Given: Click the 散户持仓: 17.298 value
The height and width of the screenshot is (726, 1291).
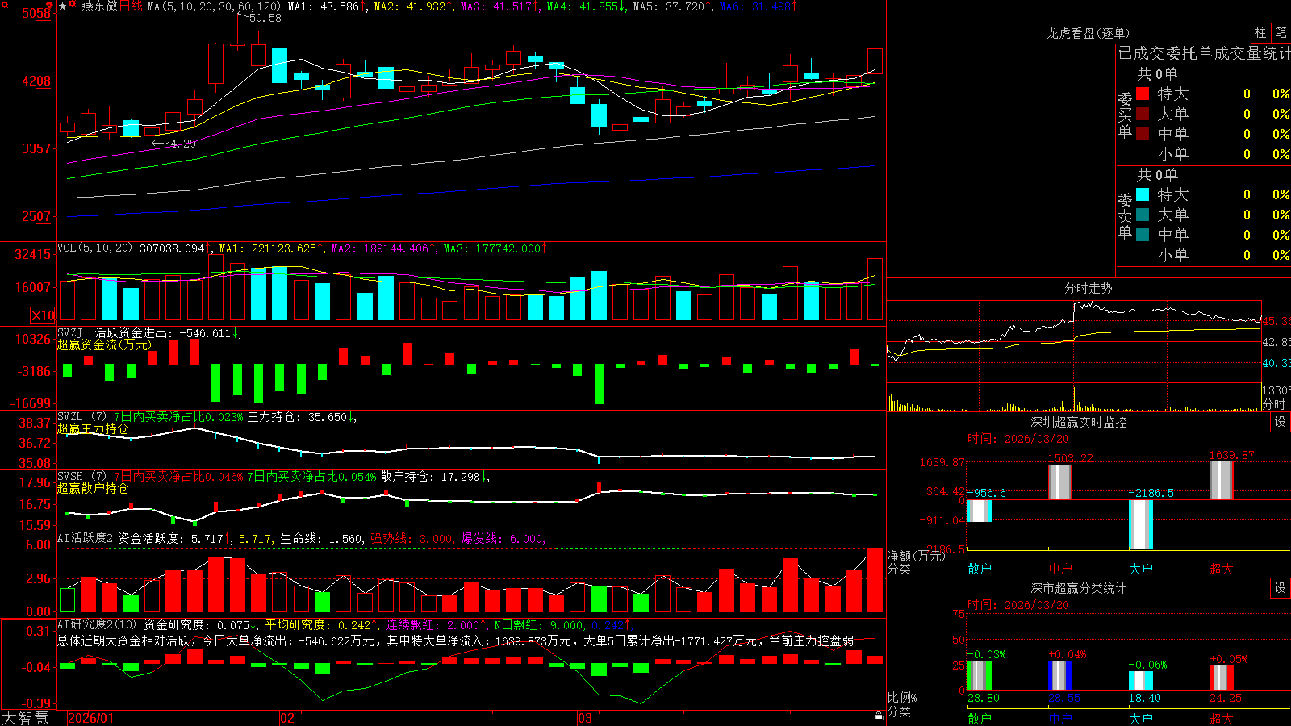Looking at the screenshot, I should click(x=436, y=477).
